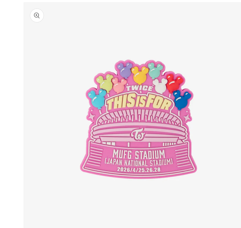Click the white balloon
Image resolution: width=241 pixels, height=228 pixels.
coord(160,86)
